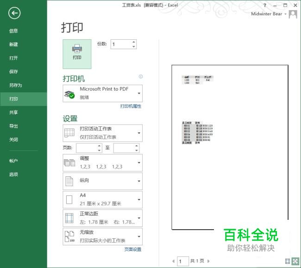
Task: Open the 页面设置 link
Action: coord(132,249)
